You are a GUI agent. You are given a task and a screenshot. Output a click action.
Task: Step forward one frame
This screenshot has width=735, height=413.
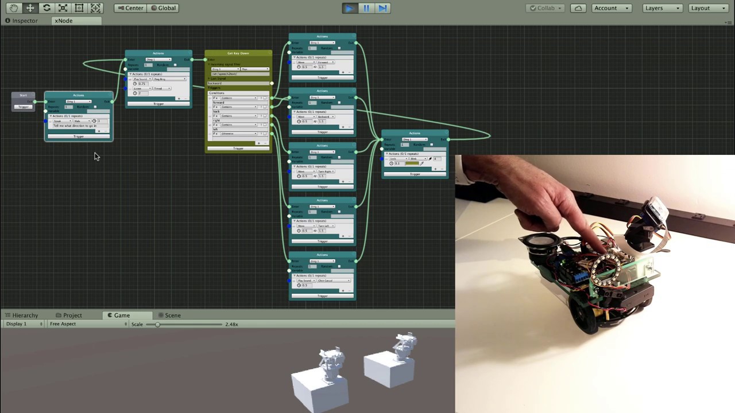[x=382, y=8]
